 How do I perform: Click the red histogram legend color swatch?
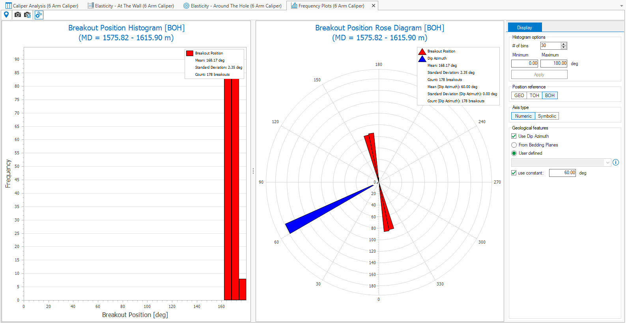pyautogui.click(x=190, y=53)
